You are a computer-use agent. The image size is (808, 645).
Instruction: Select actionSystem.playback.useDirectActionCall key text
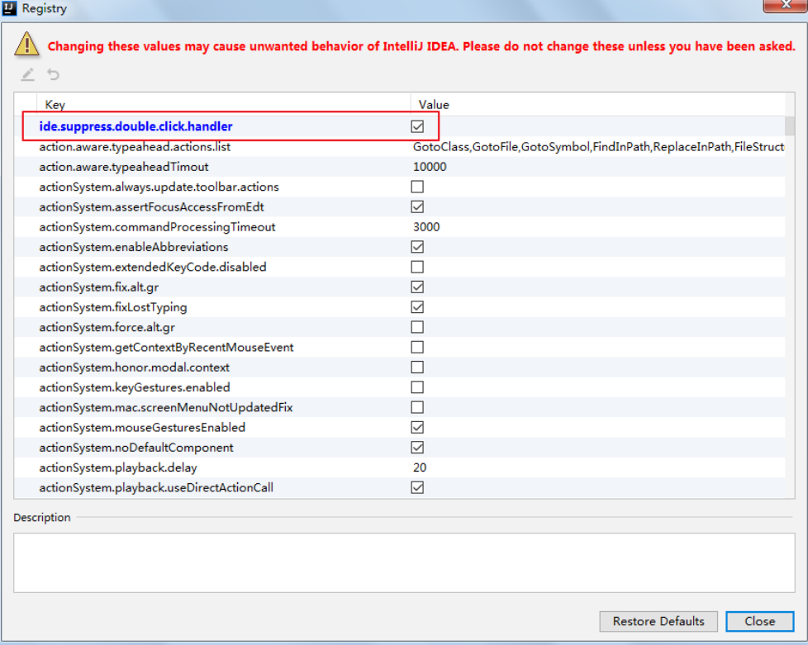pyautogui.click(x=156, y=488)
